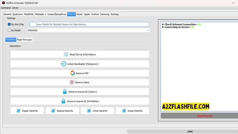Click Remove Huawei ID 2nd Method button
238x134 pixels.
click(x=80, y=101)
